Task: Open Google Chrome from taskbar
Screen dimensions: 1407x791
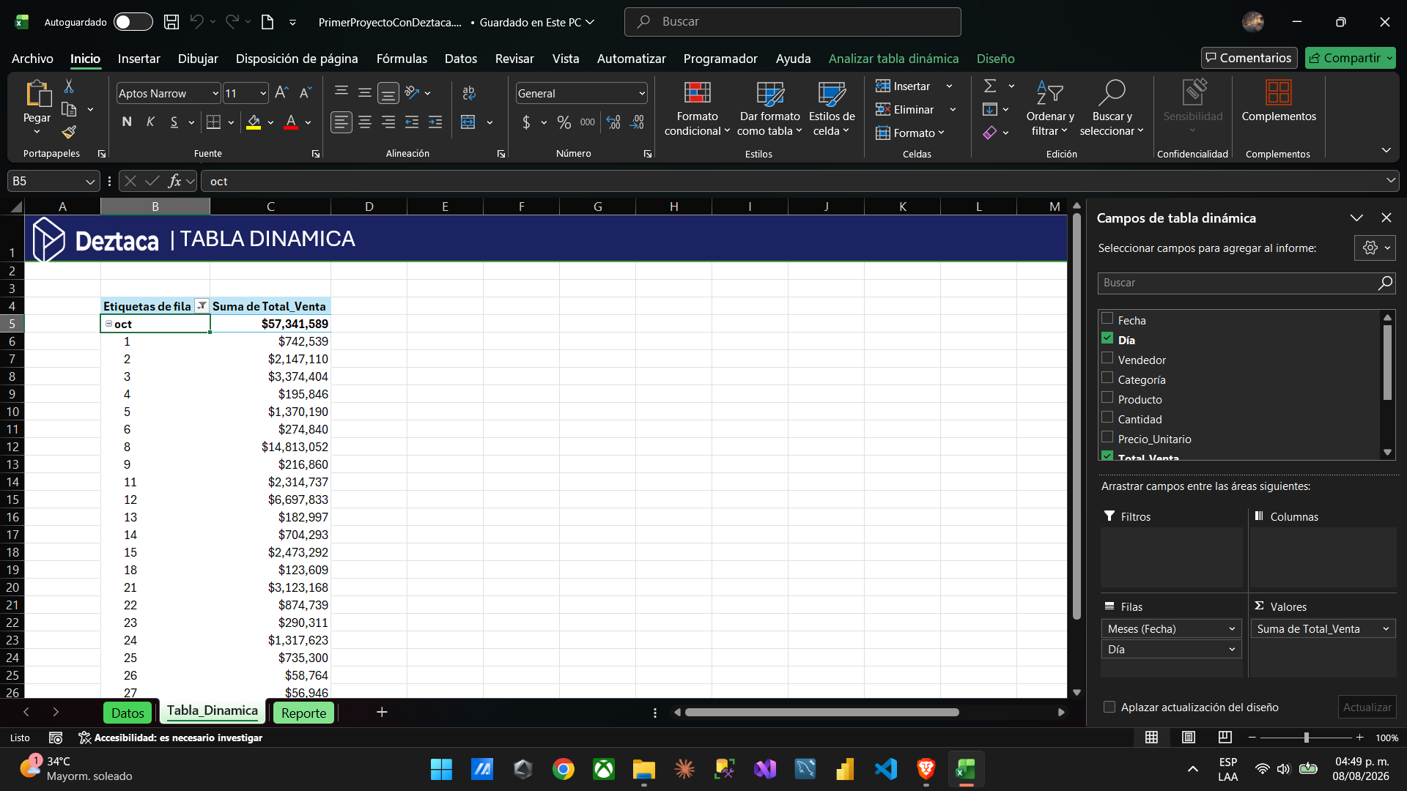Action: [564, 769]
